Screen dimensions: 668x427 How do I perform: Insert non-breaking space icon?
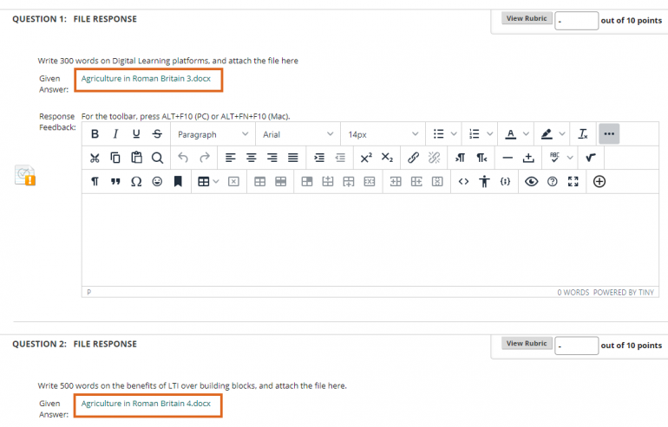(x=528, y=159)
